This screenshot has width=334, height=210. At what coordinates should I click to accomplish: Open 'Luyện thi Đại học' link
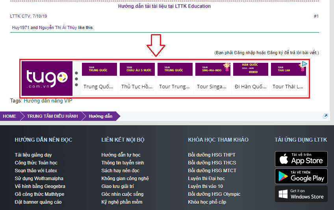pos(206,179)
